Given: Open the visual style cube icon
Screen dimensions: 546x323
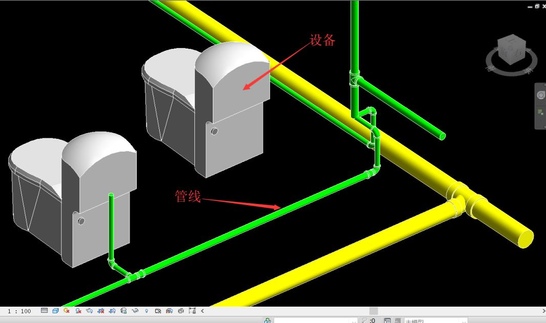Looking at the screenshot, I should pyautogui.click(x=56, y=311).
